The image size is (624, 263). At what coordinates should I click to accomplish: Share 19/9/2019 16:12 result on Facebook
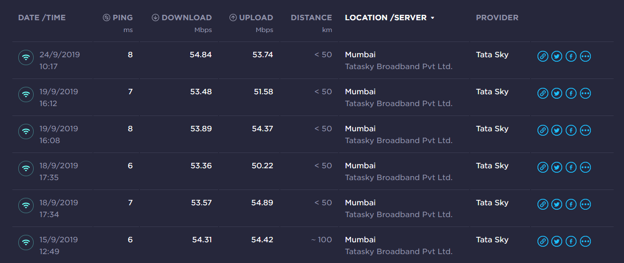(571, 93)
